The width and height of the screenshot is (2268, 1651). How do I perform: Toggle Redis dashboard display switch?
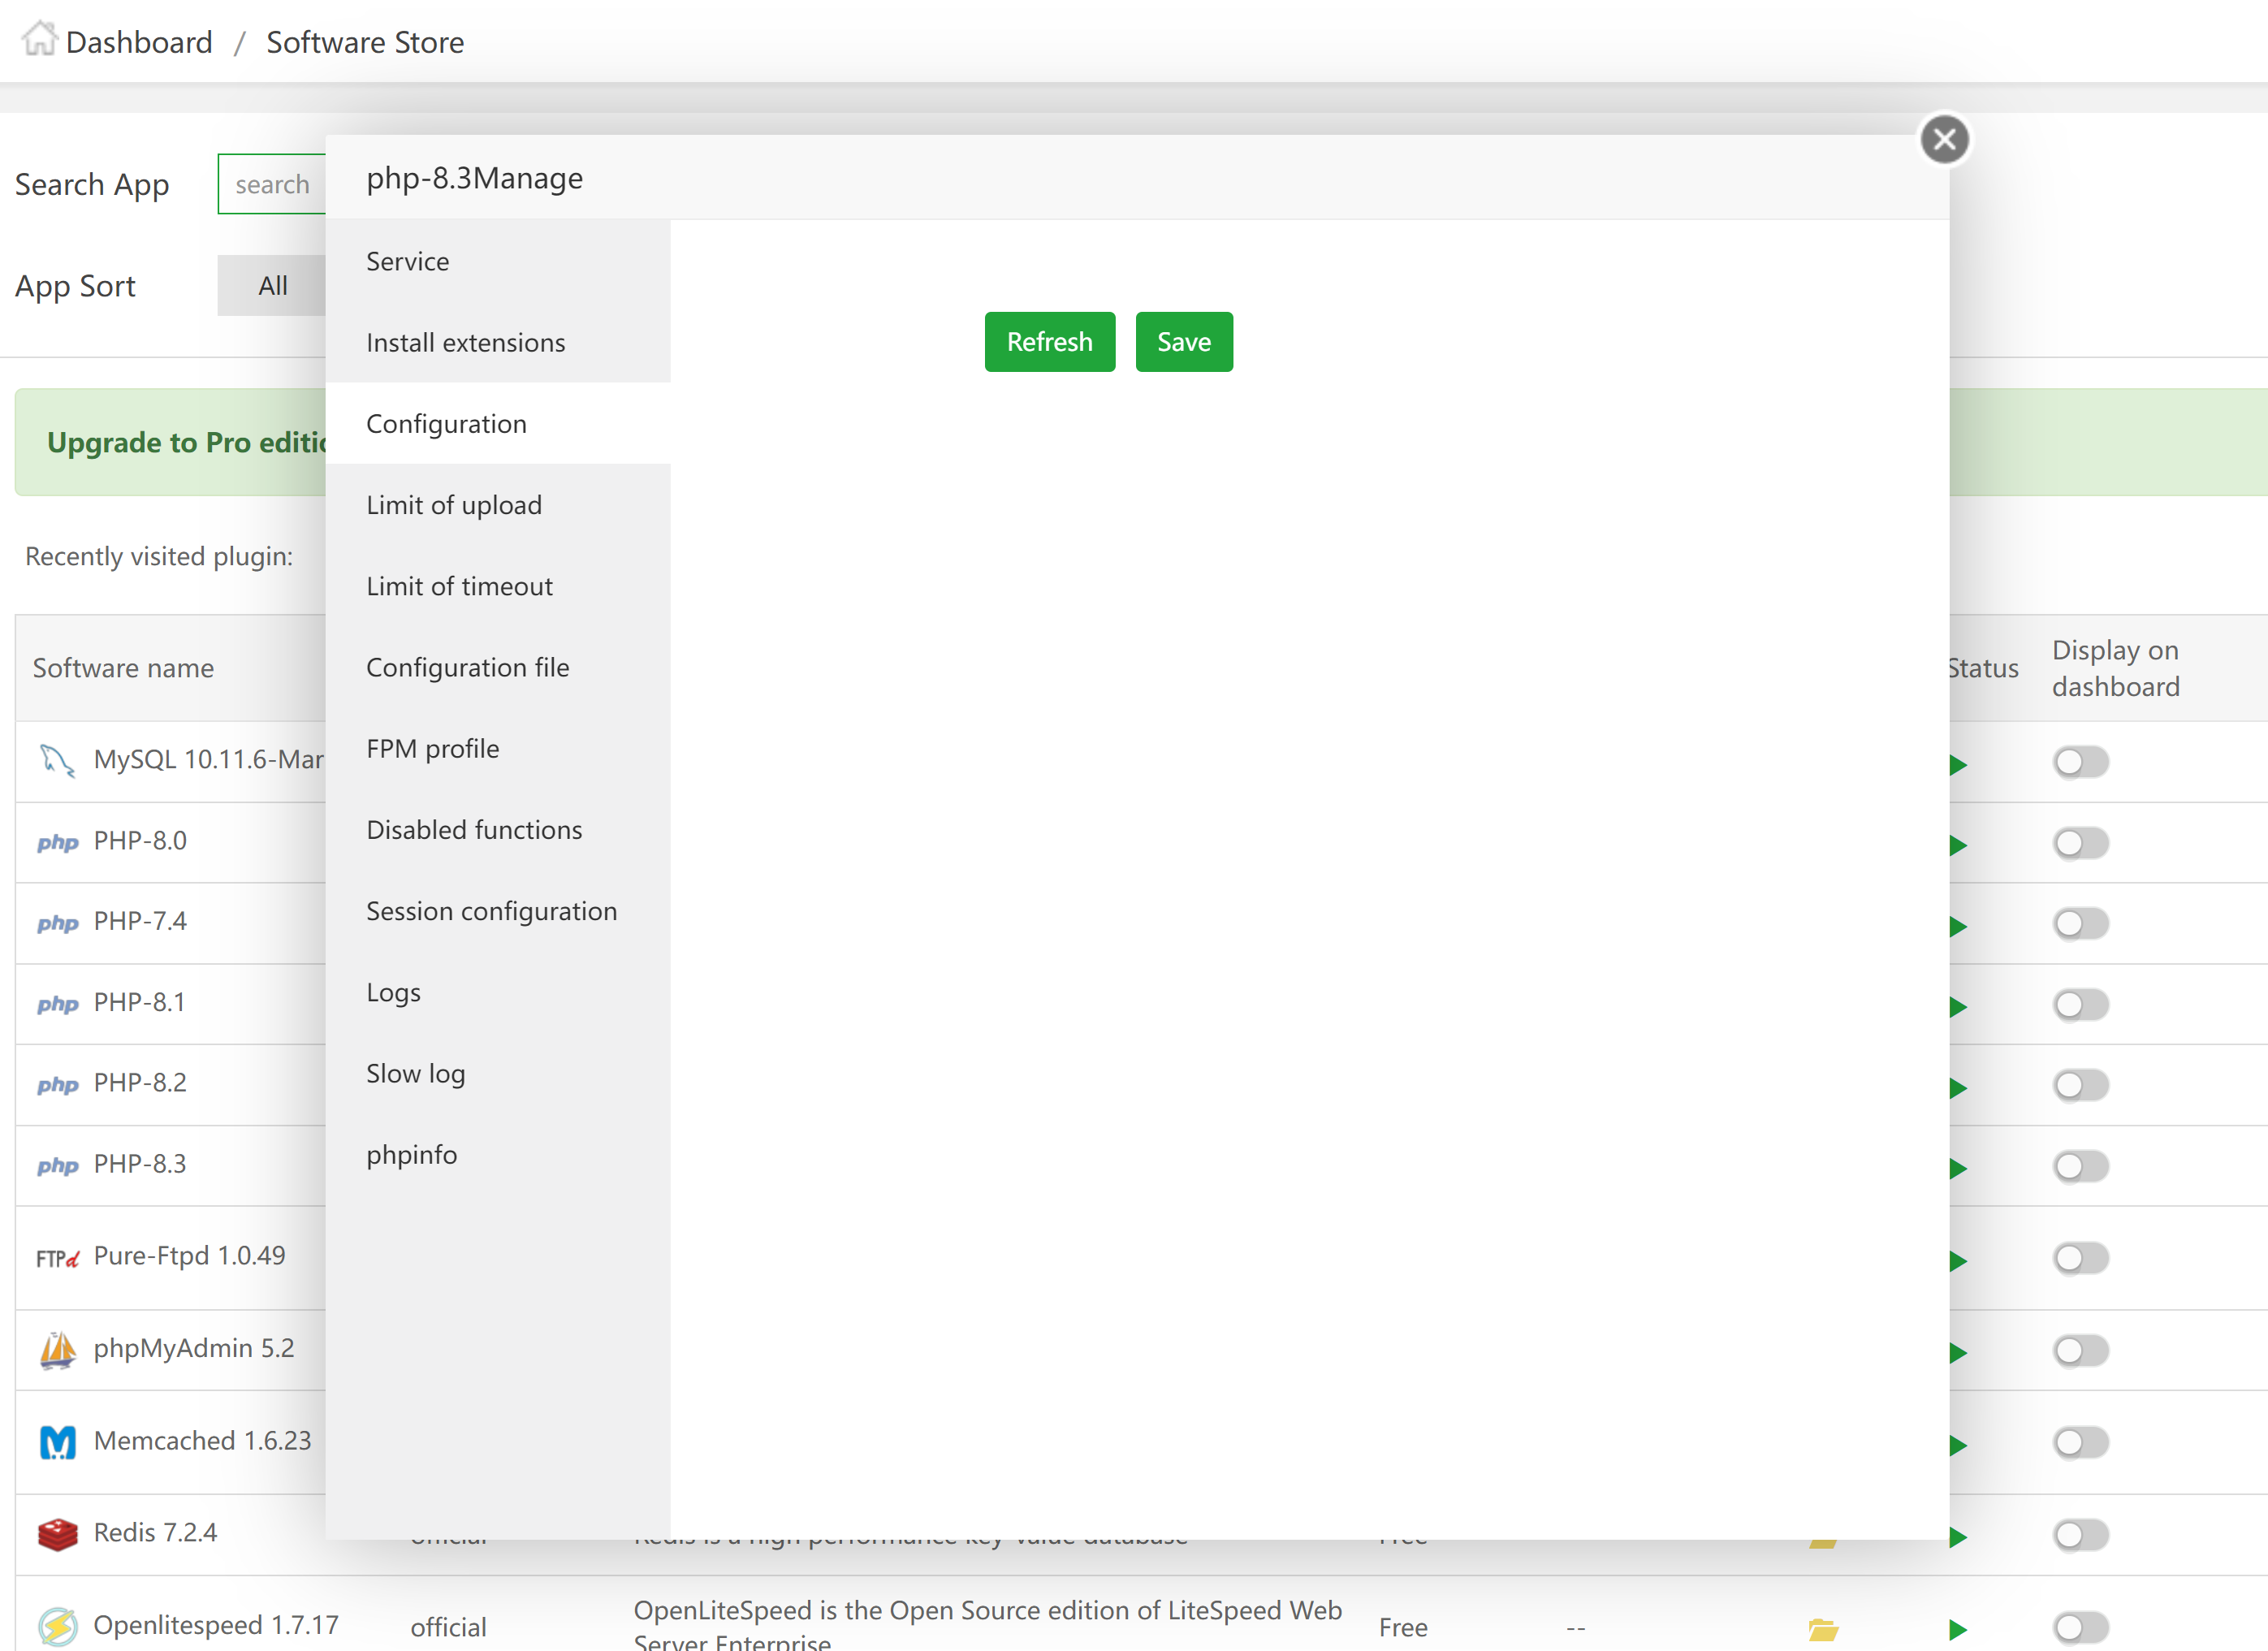pos(2080,1534)
